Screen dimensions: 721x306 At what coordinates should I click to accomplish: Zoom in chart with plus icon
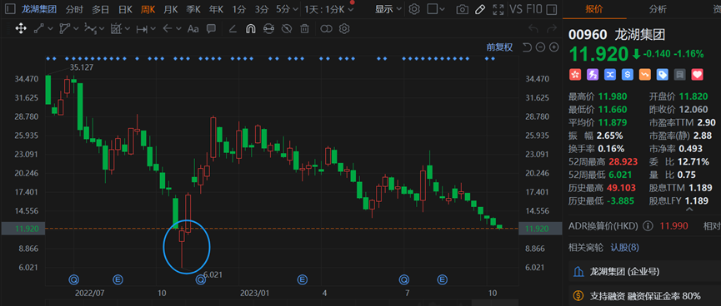pyautogui.click(x=554, y=47)
